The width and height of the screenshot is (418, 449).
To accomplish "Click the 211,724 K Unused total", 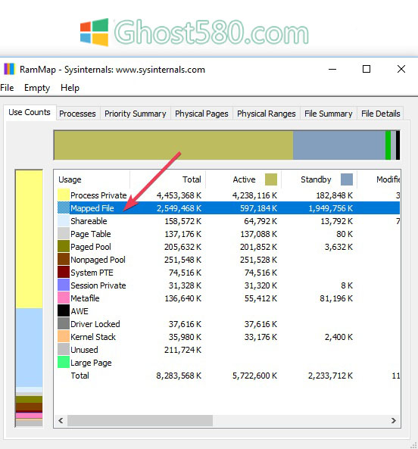I will (x=183, y=350).
